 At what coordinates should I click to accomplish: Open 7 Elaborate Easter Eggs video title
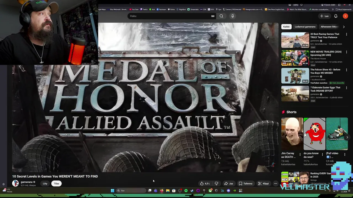click(x=325, y=89)
